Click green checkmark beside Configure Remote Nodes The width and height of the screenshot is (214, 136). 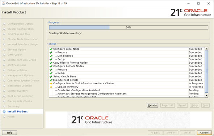[51, 66]
